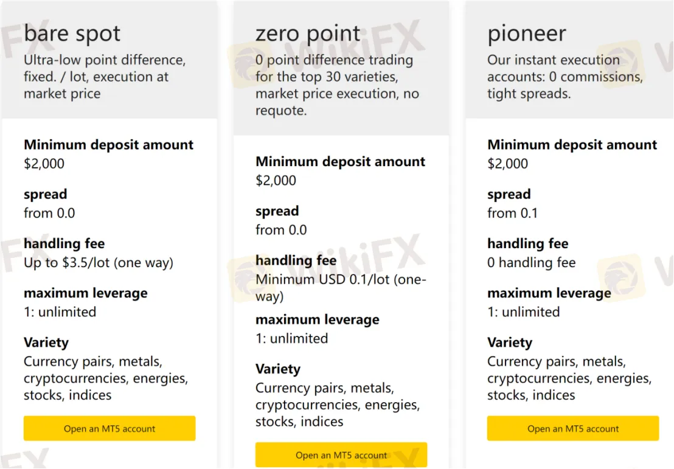Click the pioneer "Variety" label
The width and height of the screenshot is (674, 469).
point(510,342)
